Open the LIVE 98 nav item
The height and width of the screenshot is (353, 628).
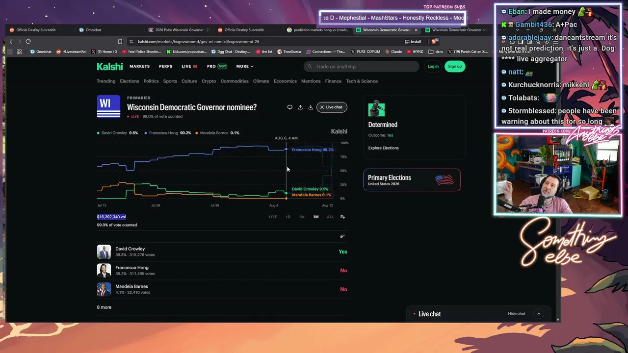(189, 66)
